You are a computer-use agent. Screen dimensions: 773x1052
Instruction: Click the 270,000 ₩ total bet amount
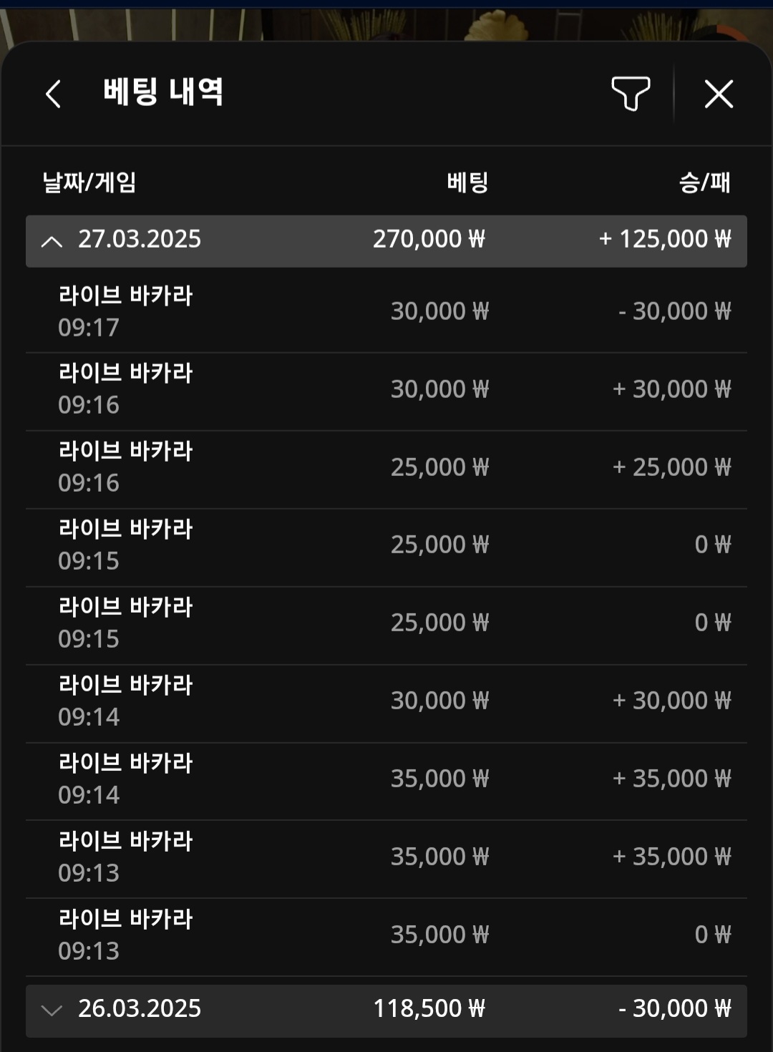click(x=429, y=239)
